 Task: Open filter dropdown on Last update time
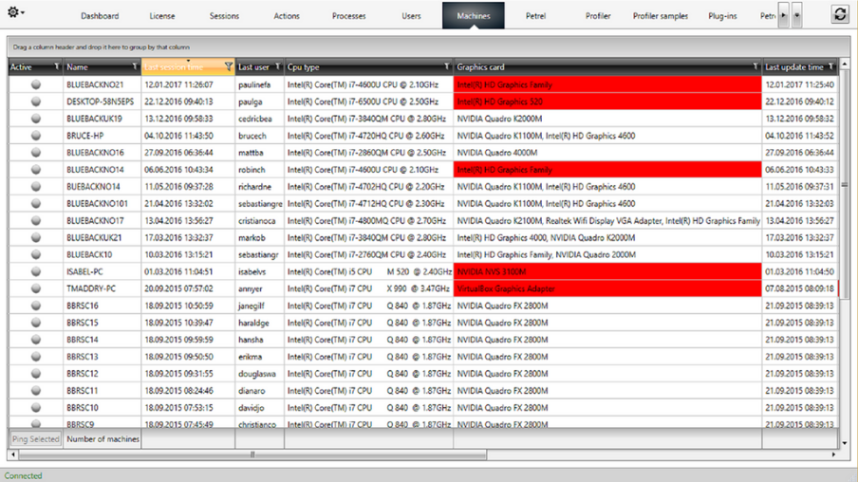point(830,66)
